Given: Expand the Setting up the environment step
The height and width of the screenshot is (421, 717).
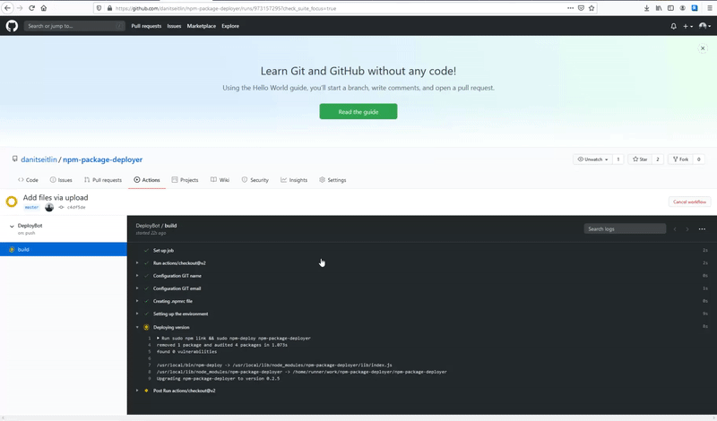Looking at the screenshot, I should point(180,314).
